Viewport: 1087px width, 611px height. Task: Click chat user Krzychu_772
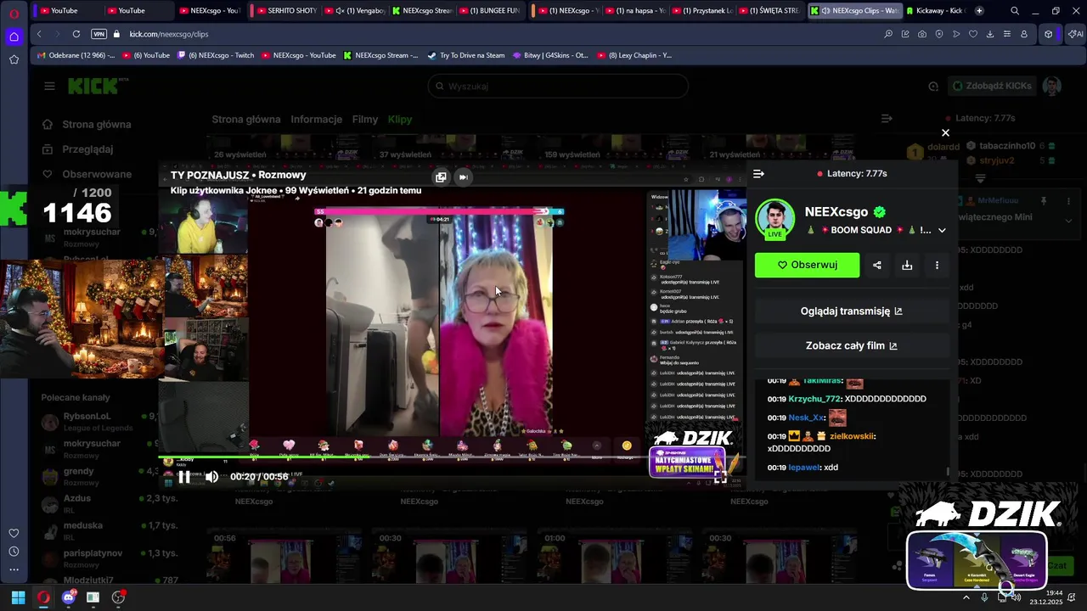coord(814,399)
